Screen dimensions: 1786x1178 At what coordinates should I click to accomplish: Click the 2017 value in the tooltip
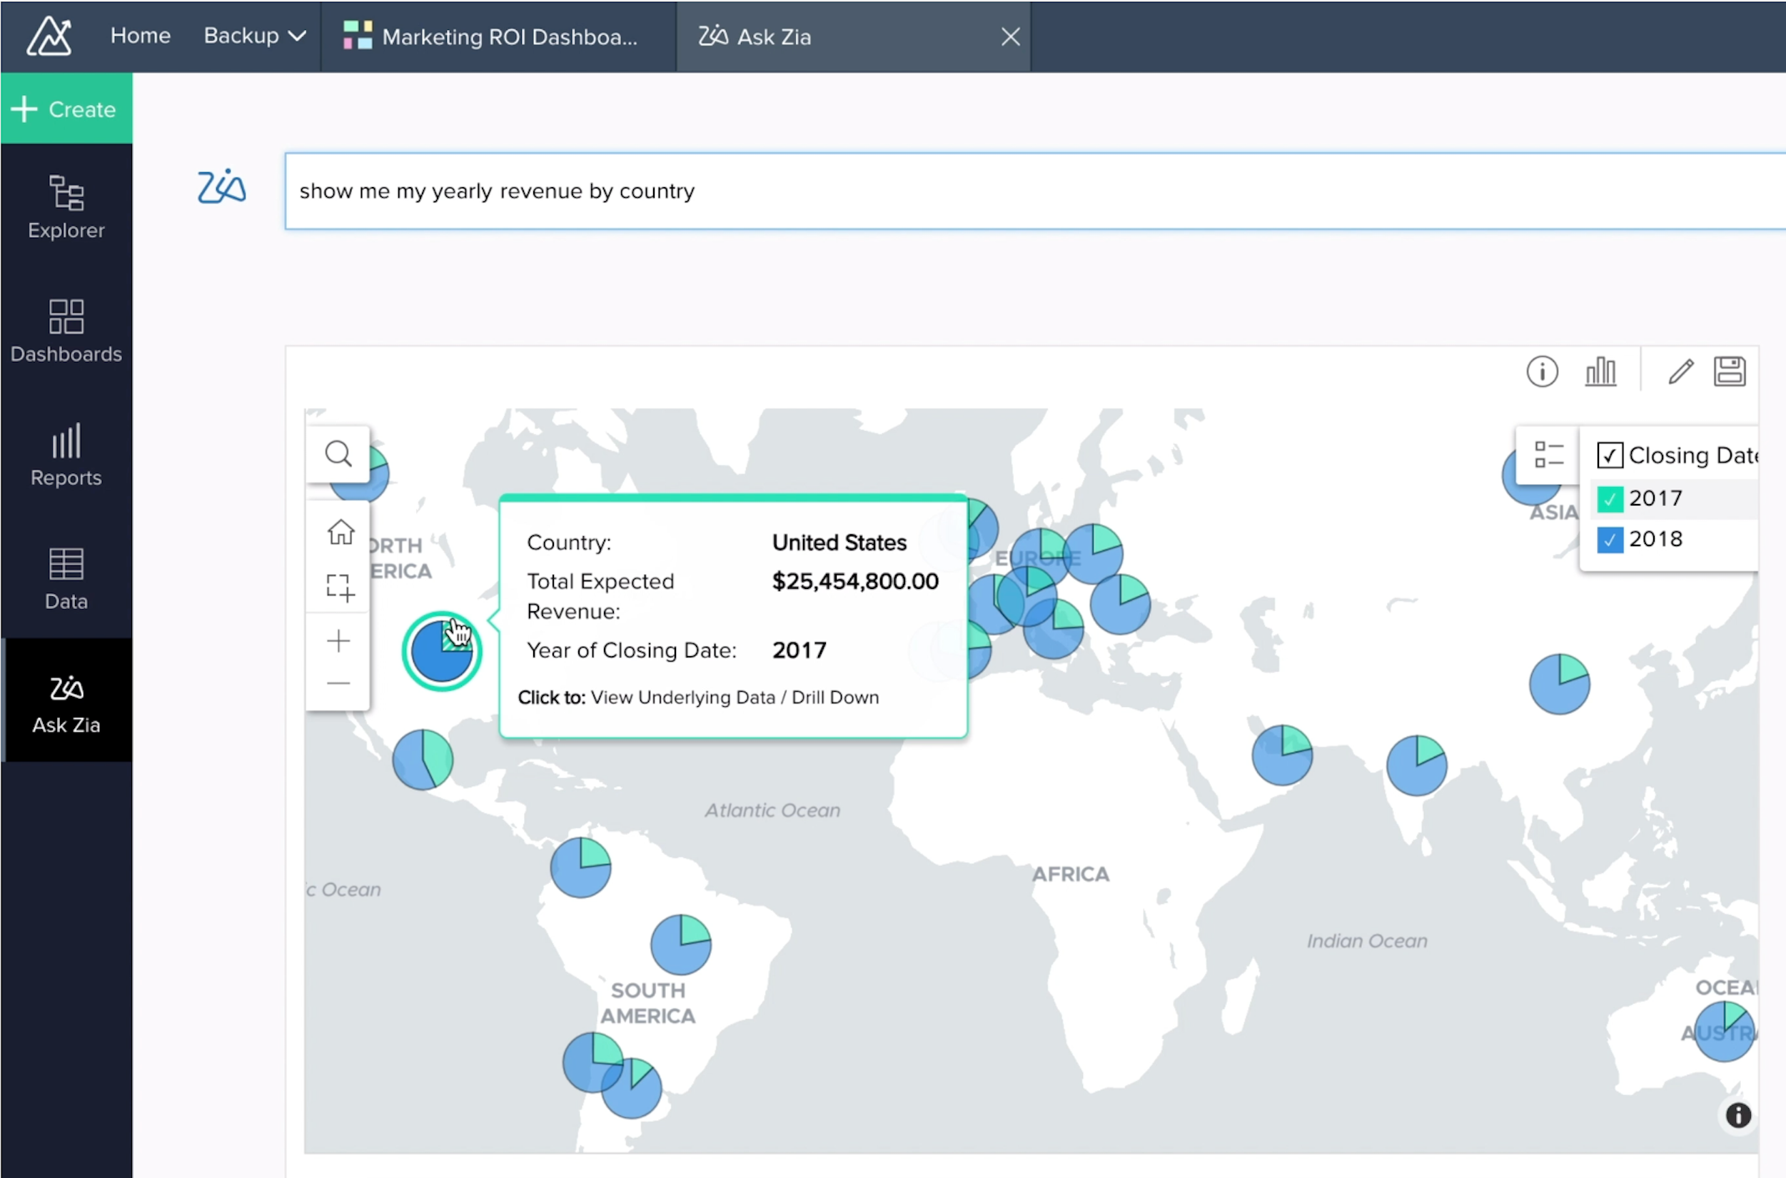coord(799,650)
